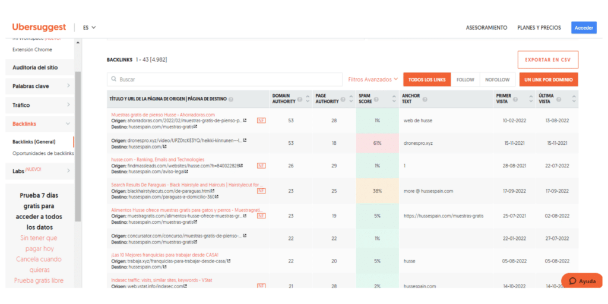Expand the Tráfico sidebar section
Screen dimensions: 608x304
(x=40, y=104)
